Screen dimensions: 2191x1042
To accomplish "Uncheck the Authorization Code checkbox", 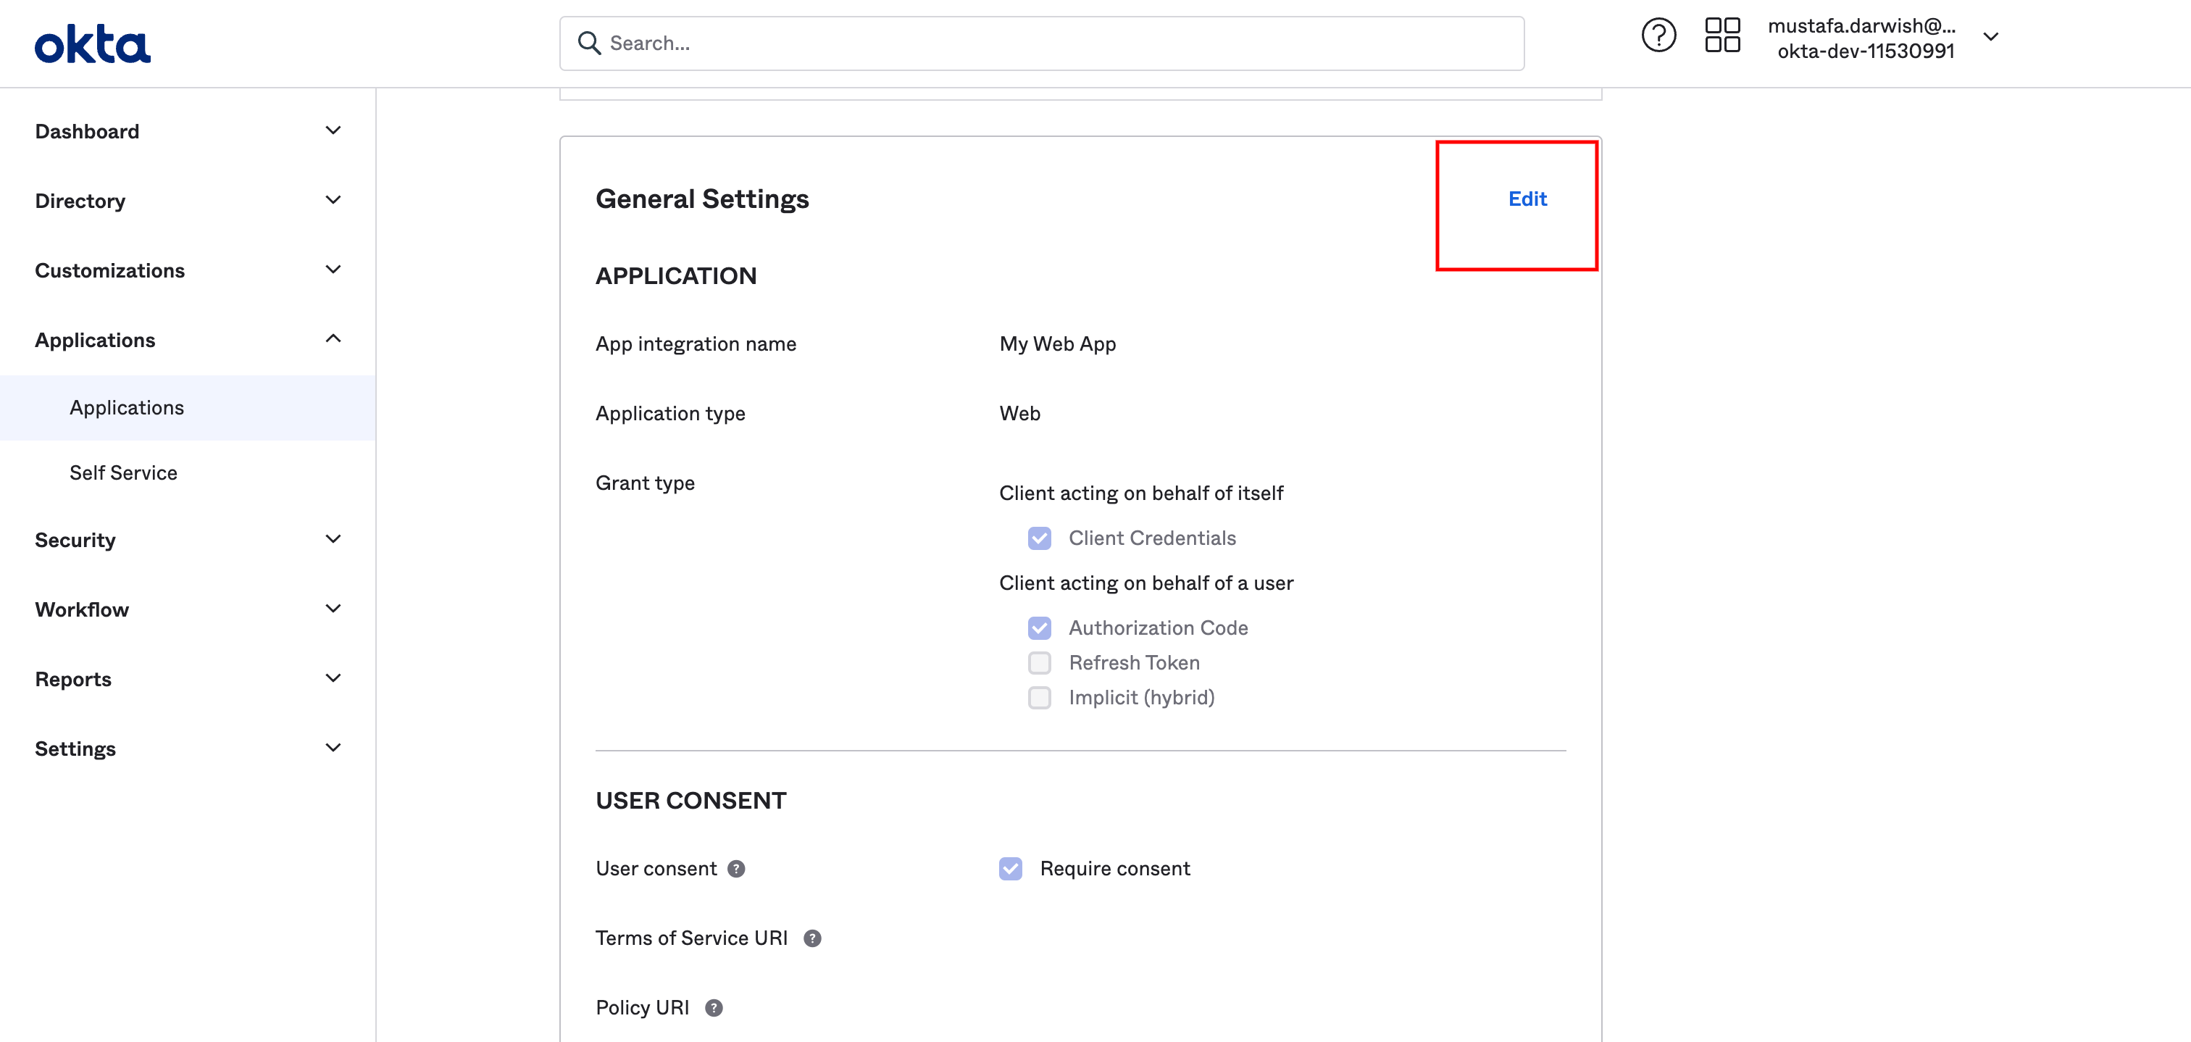I will [1040, 628].
